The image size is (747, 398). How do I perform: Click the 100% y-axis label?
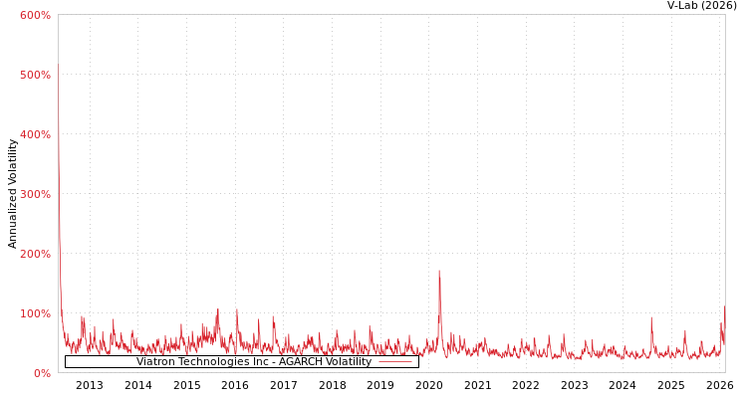point(35,313)
